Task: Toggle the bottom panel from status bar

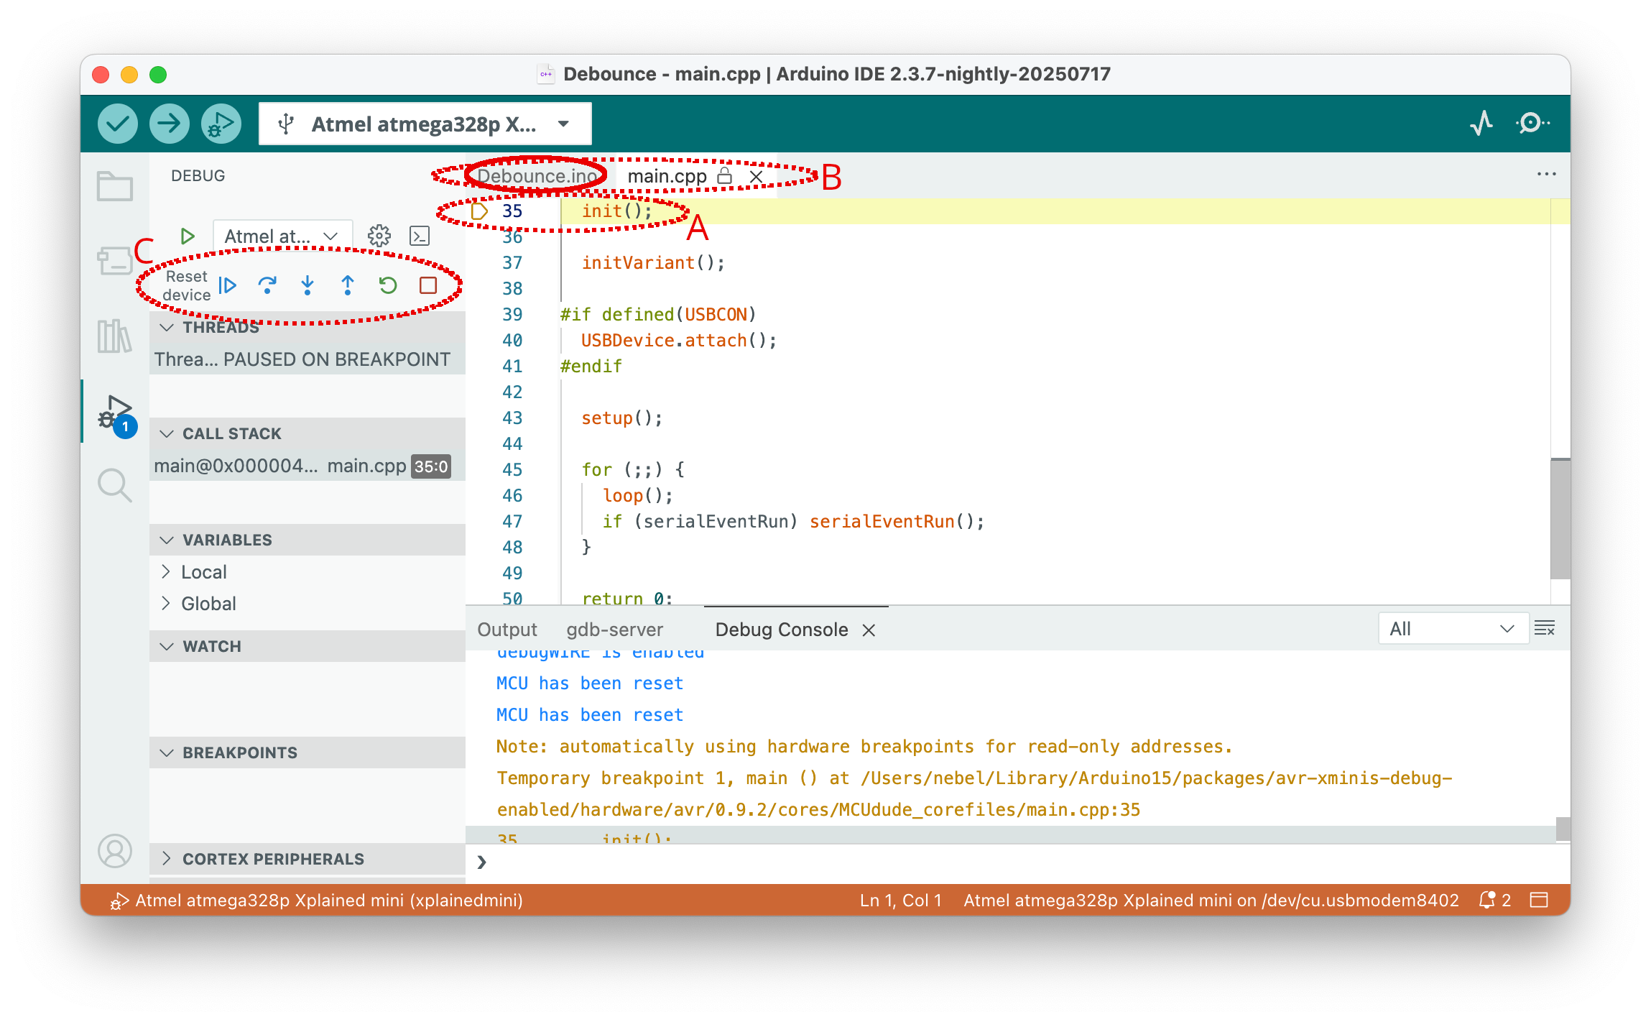Action: pos(1539,900)
